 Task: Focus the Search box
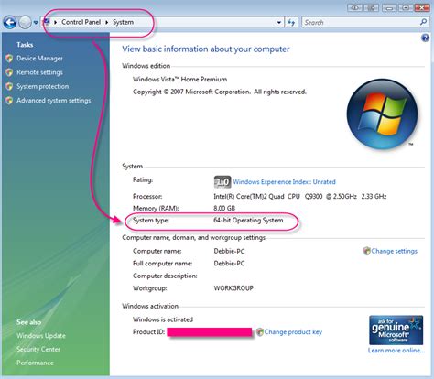tap(365, 22)
